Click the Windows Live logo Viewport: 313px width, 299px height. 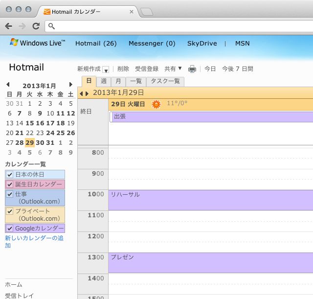click(38, 43)
